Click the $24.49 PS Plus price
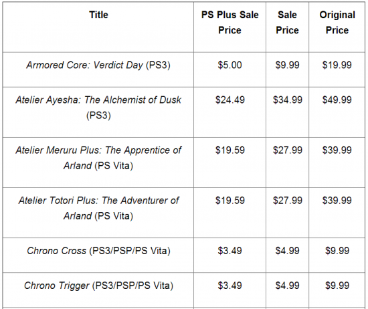 coord(230,100)
